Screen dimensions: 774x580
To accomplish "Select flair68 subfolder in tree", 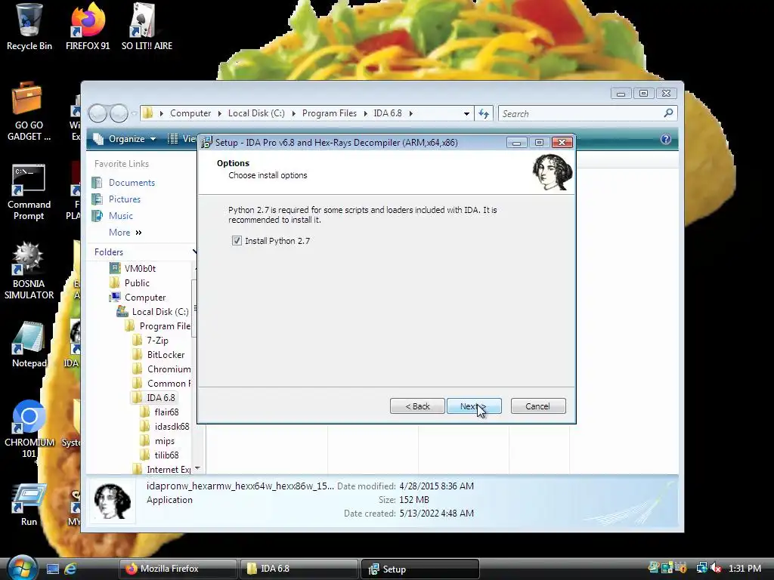I will [x=166, y=412].
